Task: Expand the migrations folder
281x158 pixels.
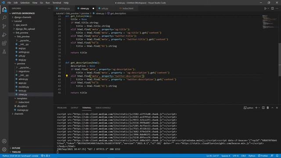Action: [x=24, y=71]
